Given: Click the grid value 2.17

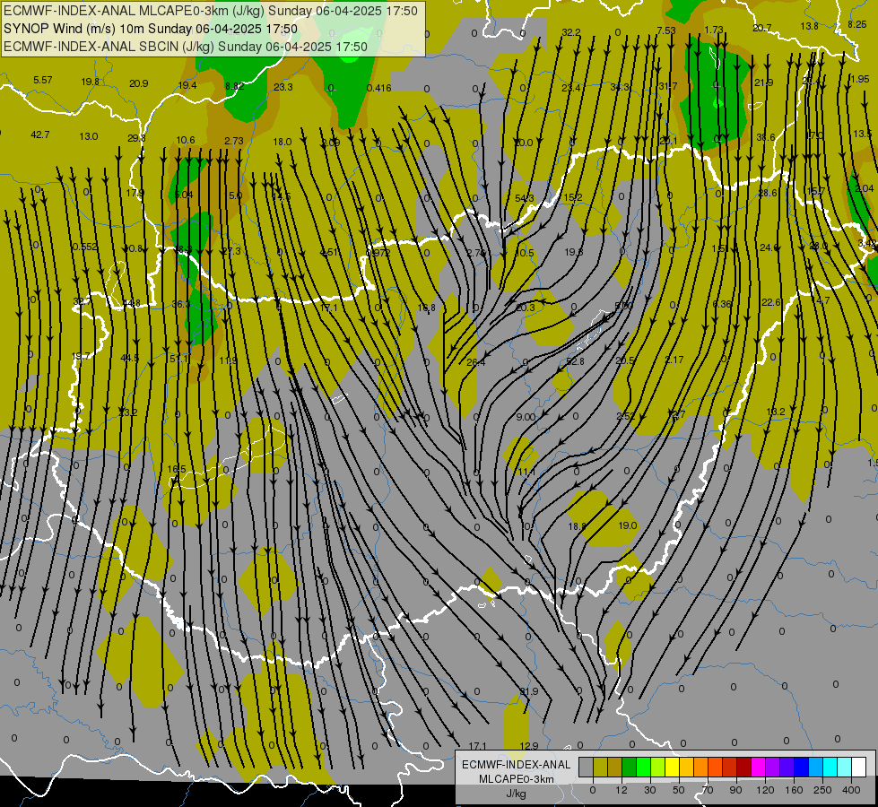Looking at the screenshot, I should tap(674, 360).
